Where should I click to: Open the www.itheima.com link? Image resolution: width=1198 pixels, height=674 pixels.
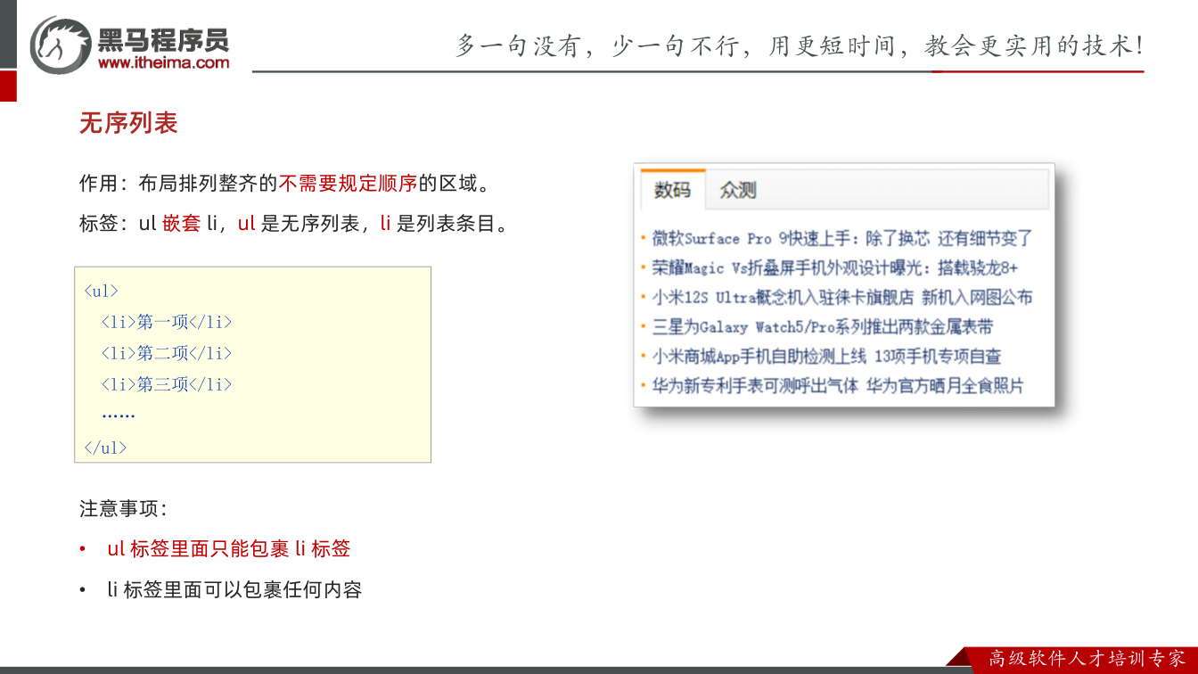click(x=163, y=62)
